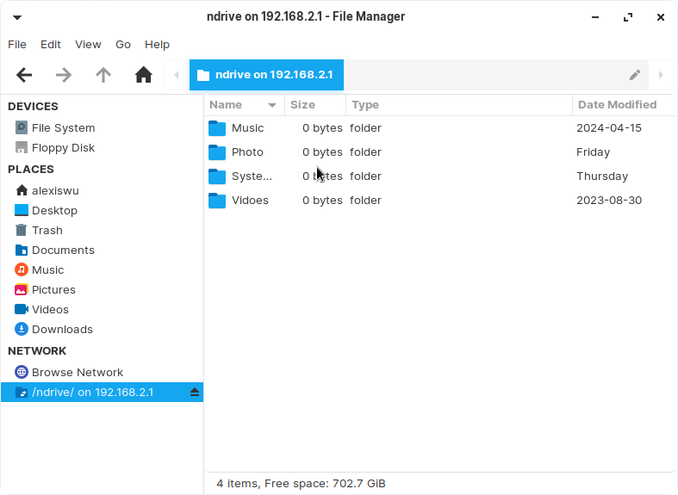Image resolution: width=678 pixels, height=495 pixels.
Task: Open the View menu
Action: [x=88, y=45]
